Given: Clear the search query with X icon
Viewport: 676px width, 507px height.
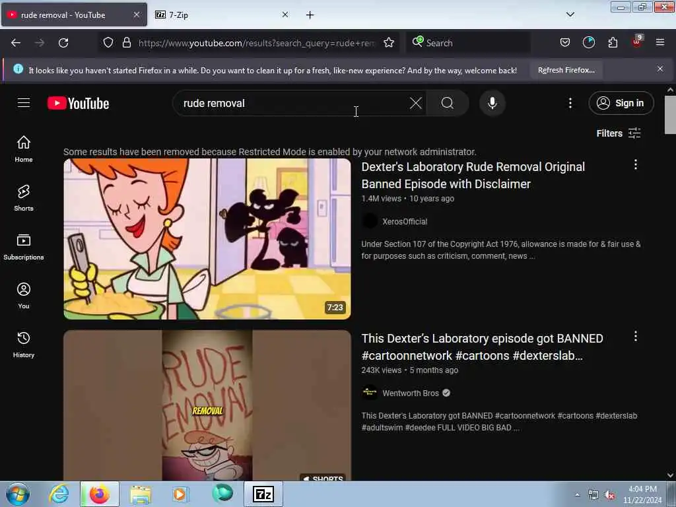Looking at the screenshot, I should pyautogui.click(x=416, y=103).
